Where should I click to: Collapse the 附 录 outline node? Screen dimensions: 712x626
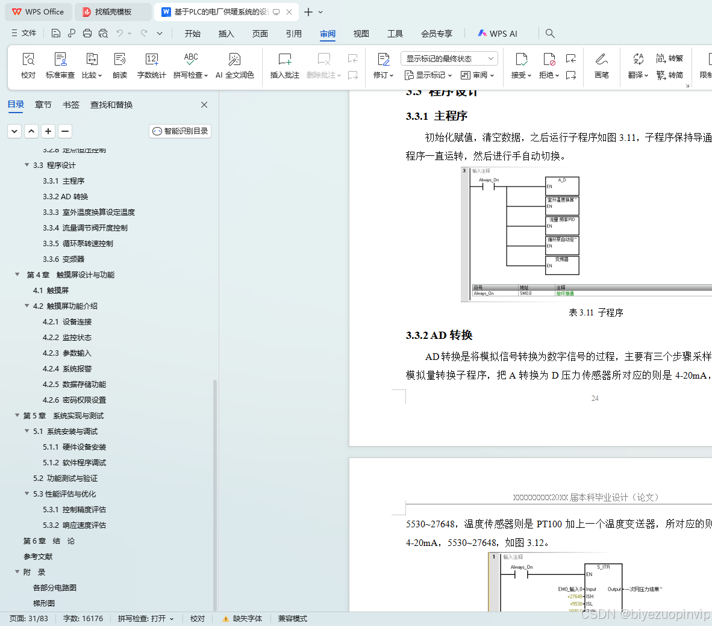click(x=17, y=572)
